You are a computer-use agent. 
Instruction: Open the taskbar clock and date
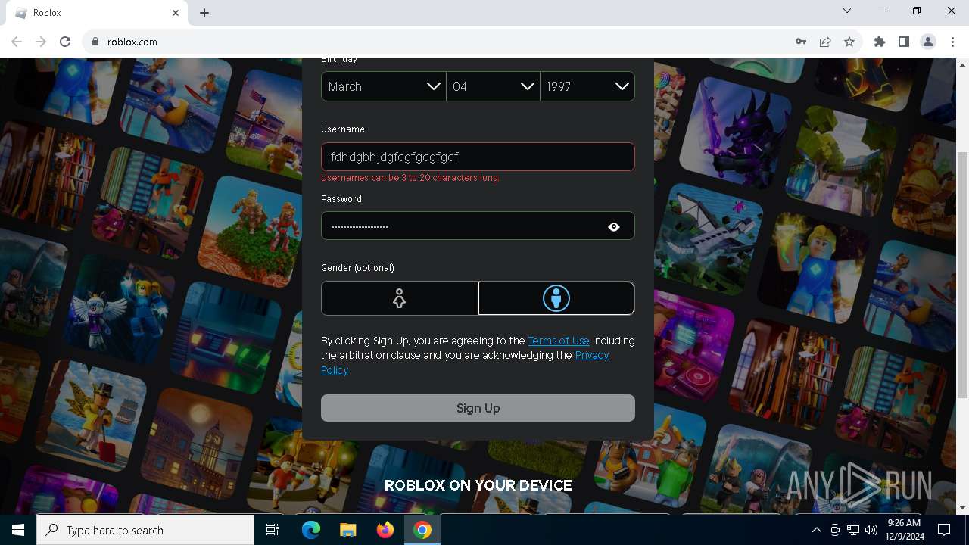click(903, 530)
